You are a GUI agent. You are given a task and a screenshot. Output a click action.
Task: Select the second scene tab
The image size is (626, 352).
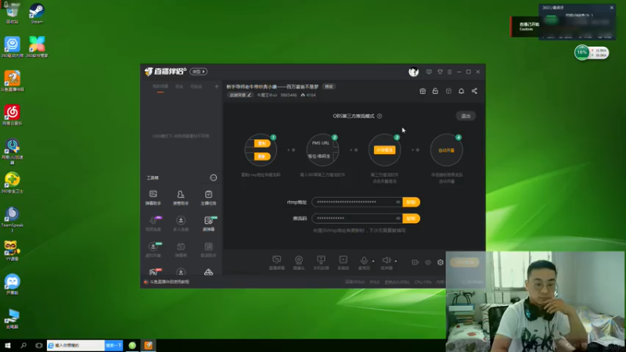[179, 87]
